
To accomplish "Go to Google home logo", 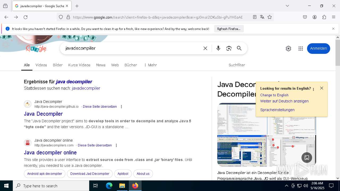I will tap(36, 49).
